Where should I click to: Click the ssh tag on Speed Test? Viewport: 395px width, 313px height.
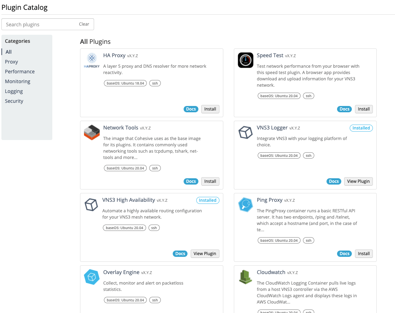309,96
